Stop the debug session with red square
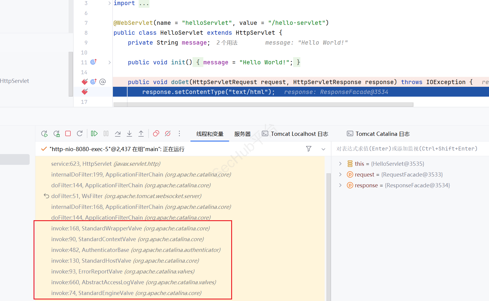 click(x=68, y=133)
